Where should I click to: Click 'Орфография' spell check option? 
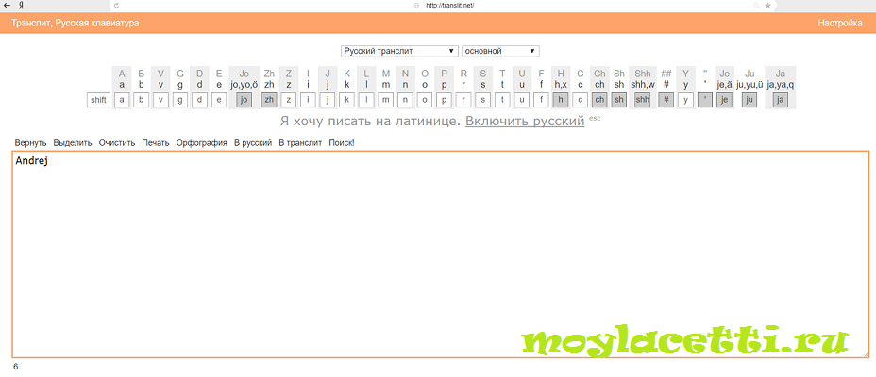tap(201, 143)
